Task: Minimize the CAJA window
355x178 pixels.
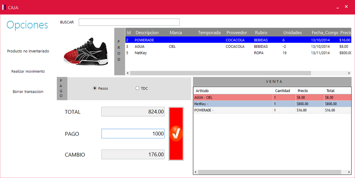Action: coord(337,7)
